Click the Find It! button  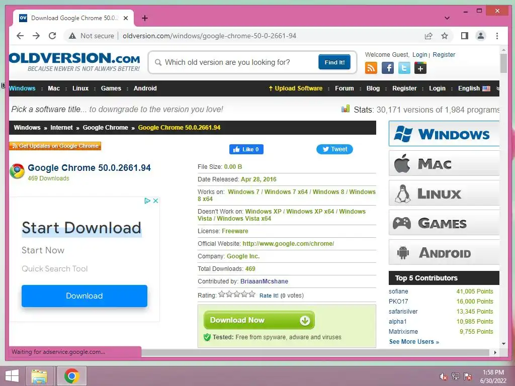[334, 62]
